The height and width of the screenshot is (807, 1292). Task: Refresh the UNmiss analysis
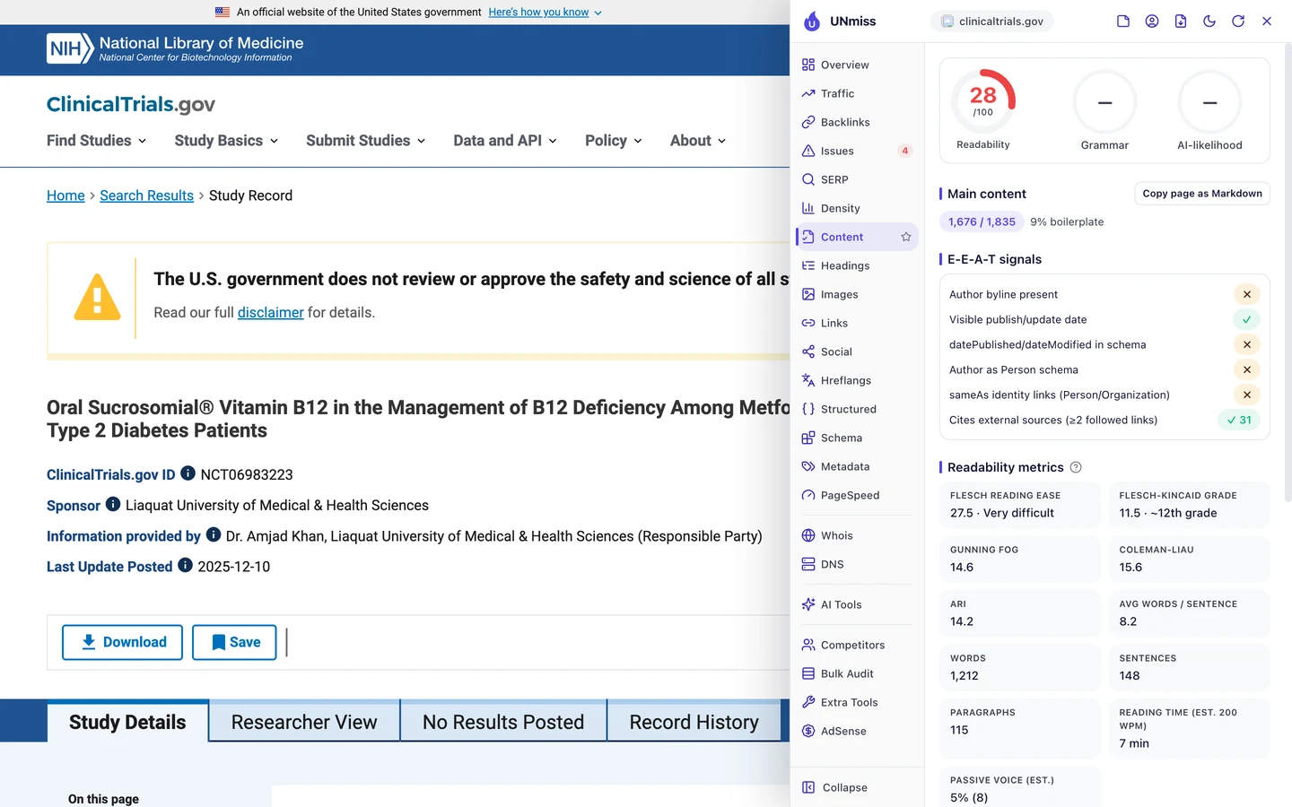coord(1238,22)
